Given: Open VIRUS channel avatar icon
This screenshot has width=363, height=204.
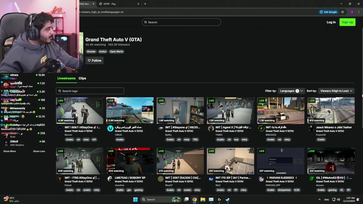Looking at the screenshot, I should [110, 129].
